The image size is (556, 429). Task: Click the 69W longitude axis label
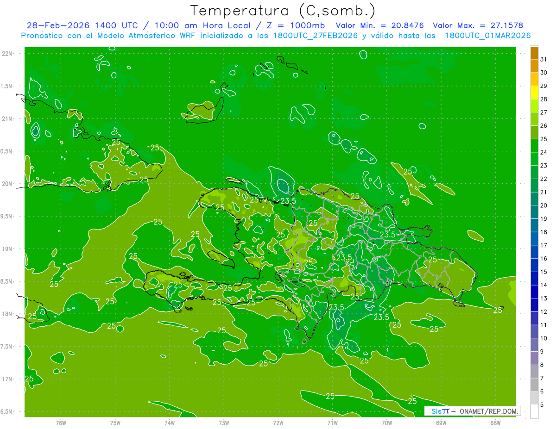tap(441, 423)
